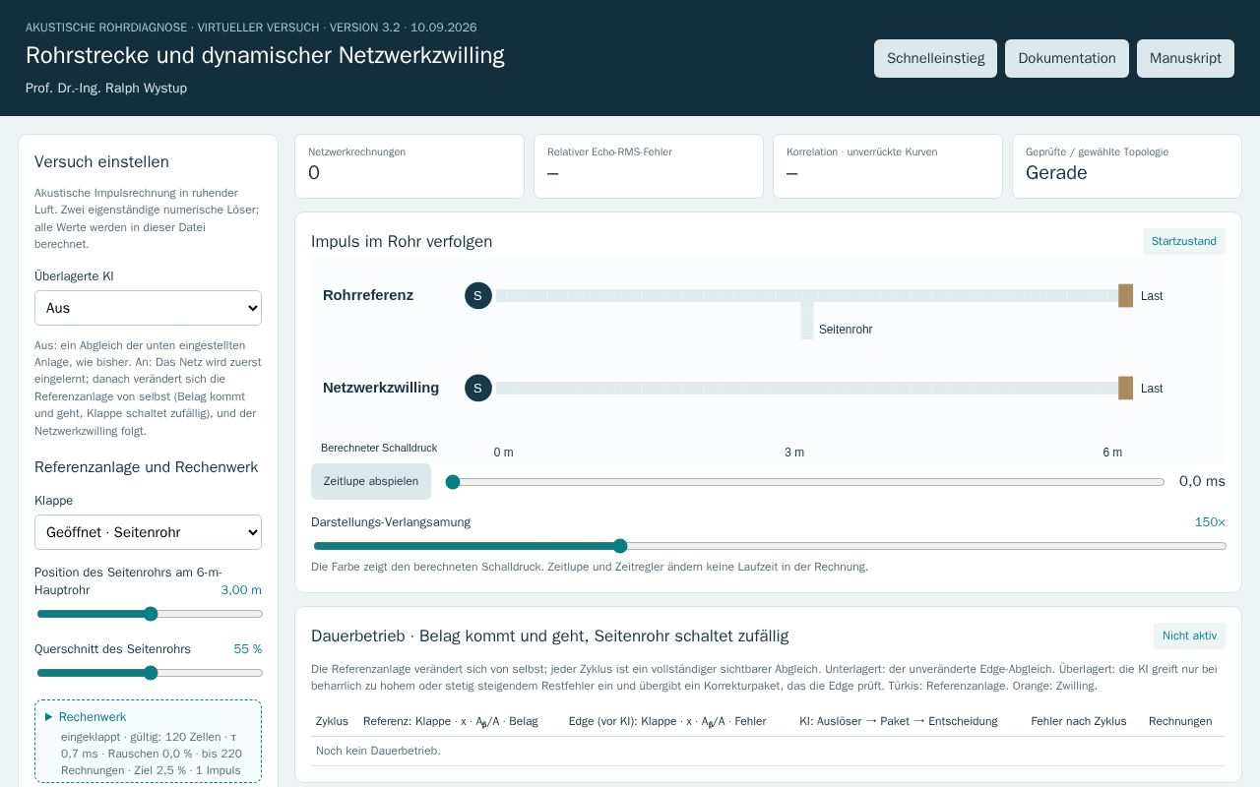Image resolution: width=1260 pixels, height=787 pixels.
Task: Click the Rechnungen column header
Action: (x=1180, y=721)
